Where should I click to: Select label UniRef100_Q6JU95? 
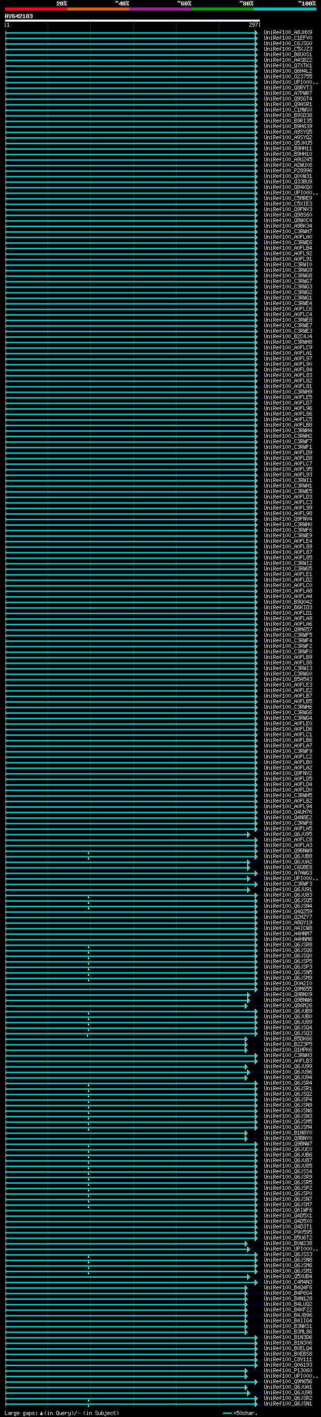(288, 834)
